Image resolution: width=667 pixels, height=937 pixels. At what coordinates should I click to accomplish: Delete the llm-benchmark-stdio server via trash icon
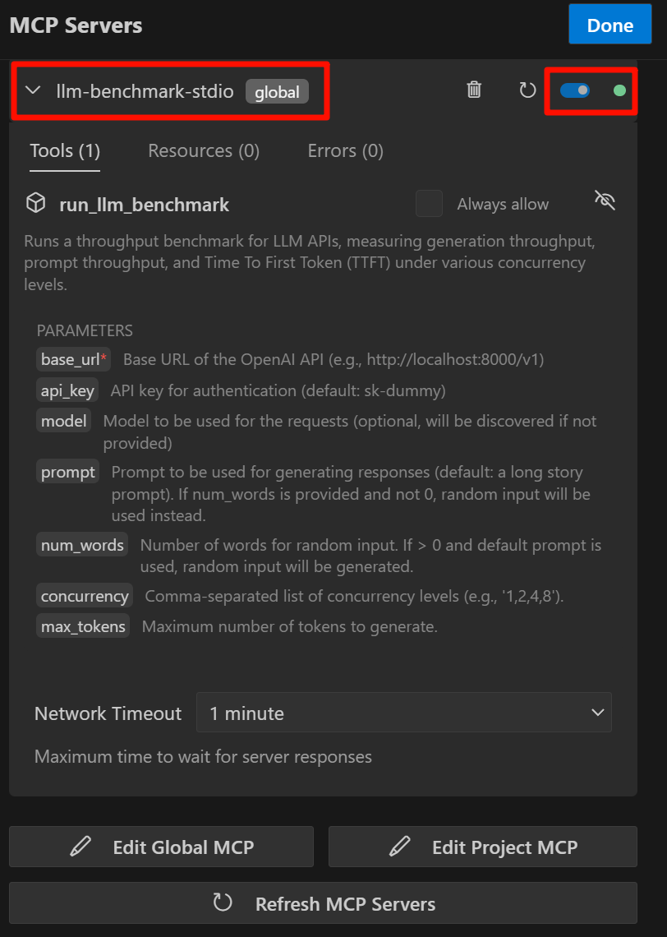[474, 90]
